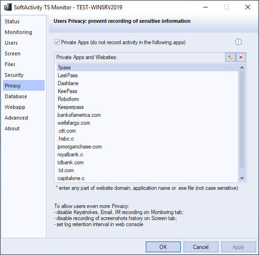Screen dimensions: 259x255
Task: Click the SoftActivity app icon in title bar
Action: pos(8,7)
